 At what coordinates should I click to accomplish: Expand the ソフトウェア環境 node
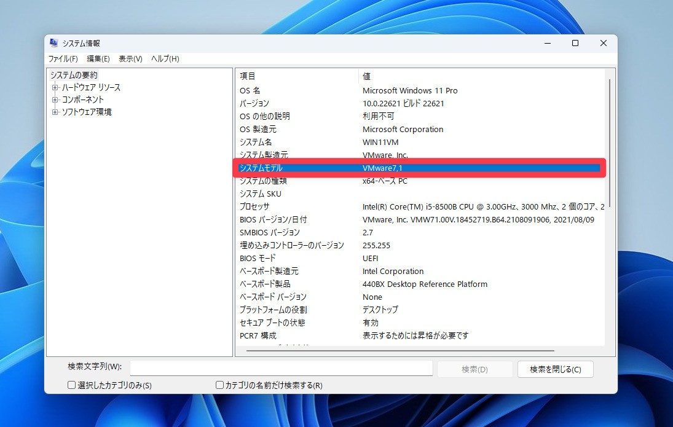click(55, 112)
